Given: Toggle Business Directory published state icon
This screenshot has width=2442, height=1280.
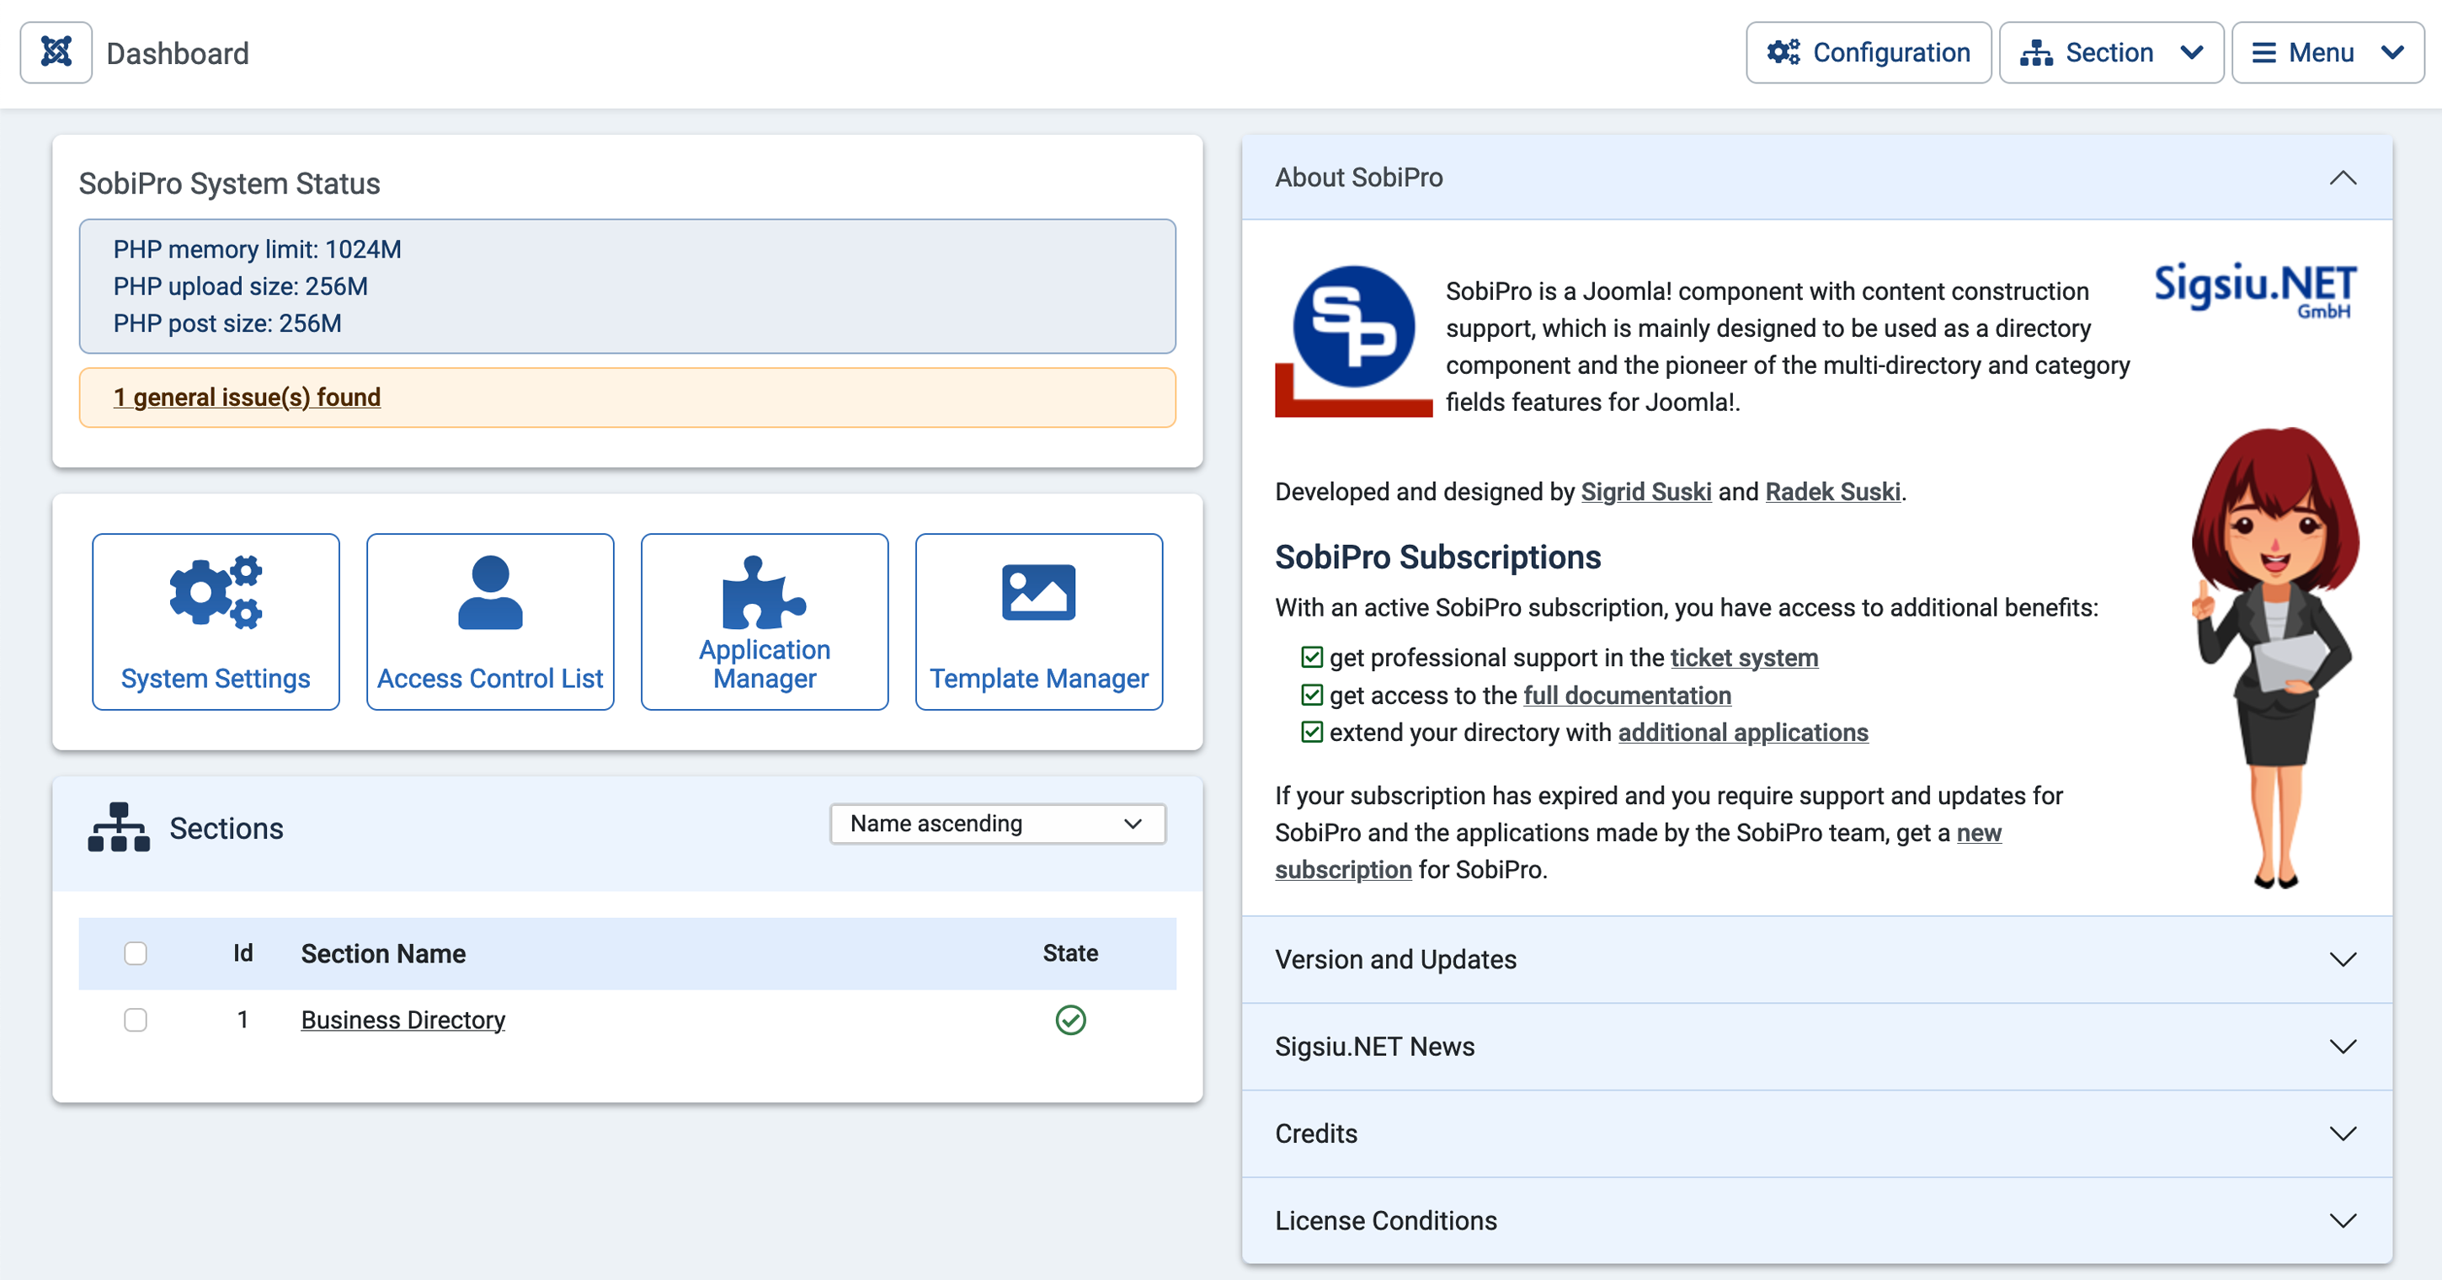Looking at the screenshot, I should tap(1070, 1019).
